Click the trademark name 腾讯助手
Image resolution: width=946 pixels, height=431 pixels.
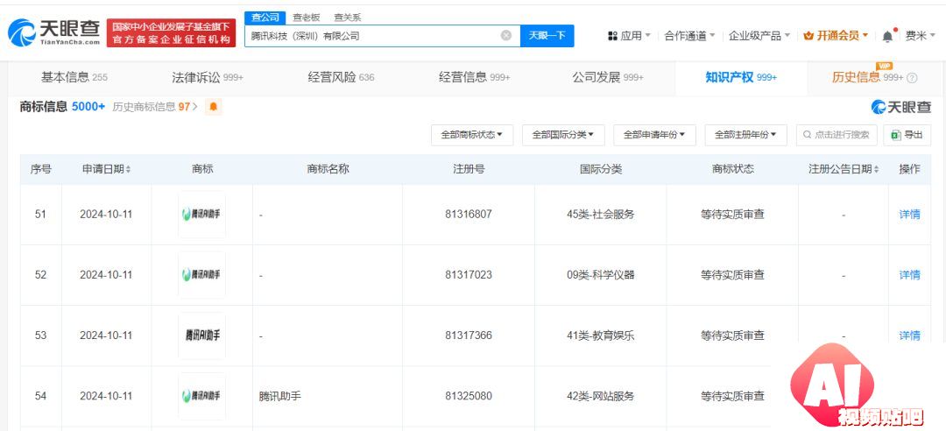tap(280, 397)
